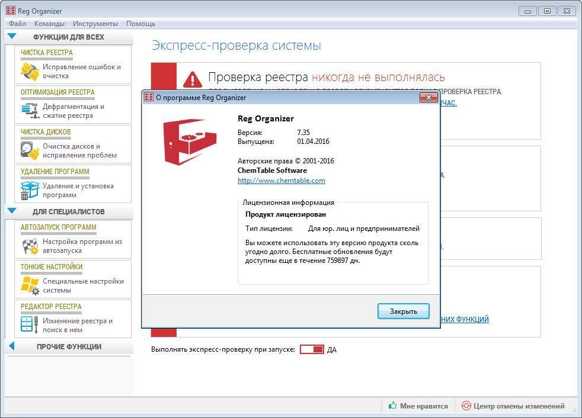The width and height of the screenshot is (582, 418).
Task: Select ЧИСТКА ДИСКОВ heading
Action: [46, 131]
